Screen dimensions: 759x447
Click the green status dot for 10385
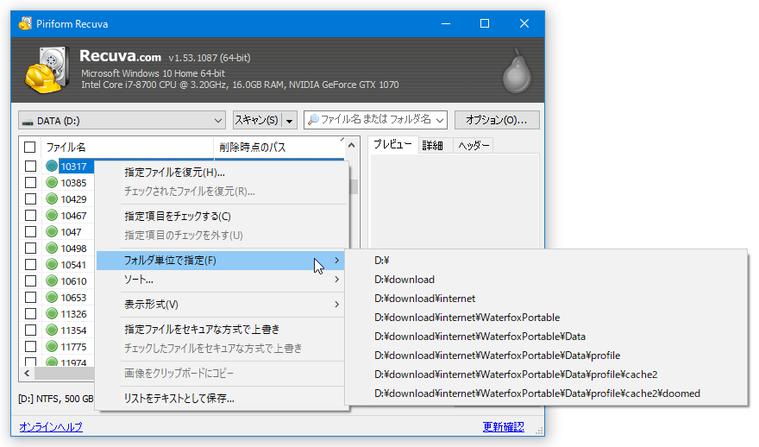point(52,183)
